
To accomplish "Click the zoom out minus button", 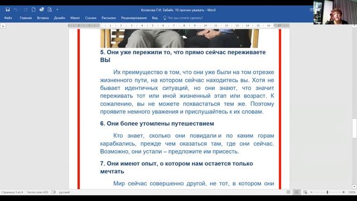I will pyautogui.click(x=311, y=192).
